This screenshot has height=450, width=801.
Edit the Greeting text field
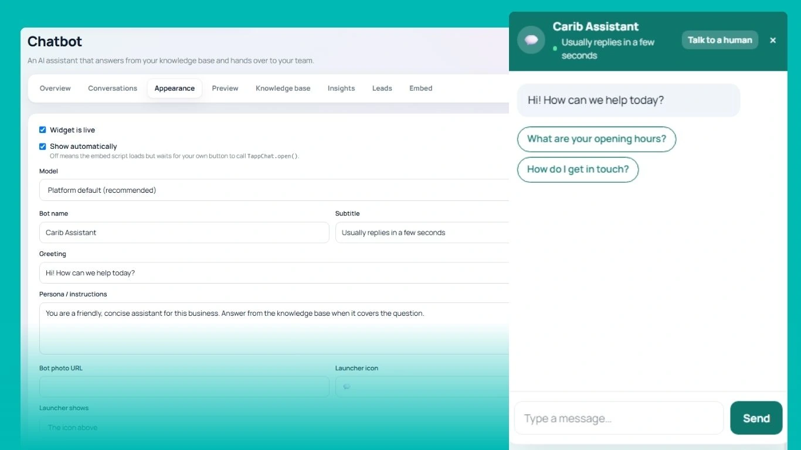274,273
